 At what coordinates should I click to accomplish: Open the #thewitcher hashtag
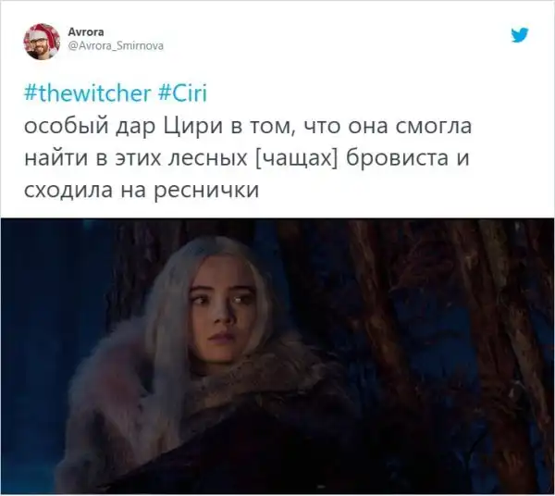(x=88, y=93)
